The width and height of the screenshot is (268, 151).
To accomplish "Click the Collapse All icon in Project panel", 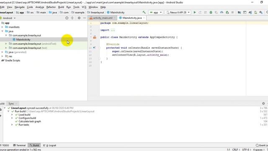I will coord(72,18).
